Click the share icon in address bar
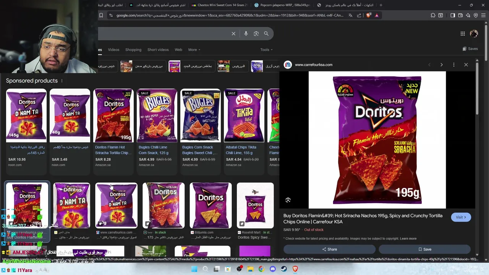Screen dimensions: 489x275 pyautogui.click(x=359, y=15)
